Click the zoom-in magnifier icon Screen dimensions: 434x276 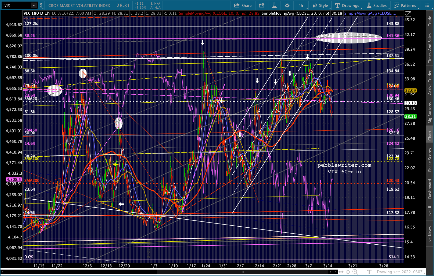coord(355,272)
